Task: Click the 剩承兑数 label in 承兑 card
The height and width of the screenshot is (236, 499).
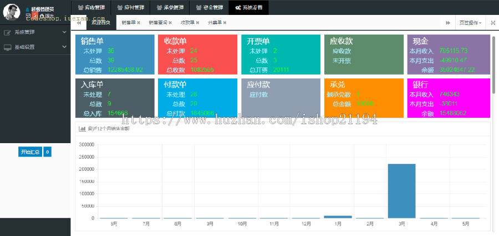Action: click(339, 94)
